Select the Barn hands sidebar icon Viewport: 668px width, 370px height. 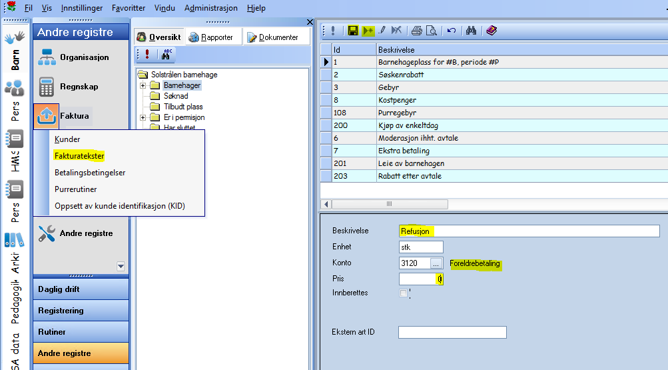[15, 39]
